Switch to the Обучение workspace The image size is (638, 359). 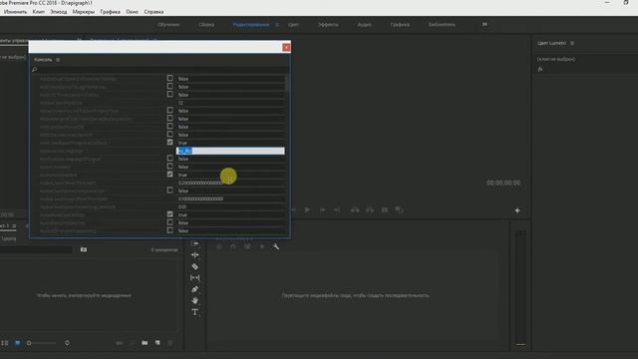(168, 25)
